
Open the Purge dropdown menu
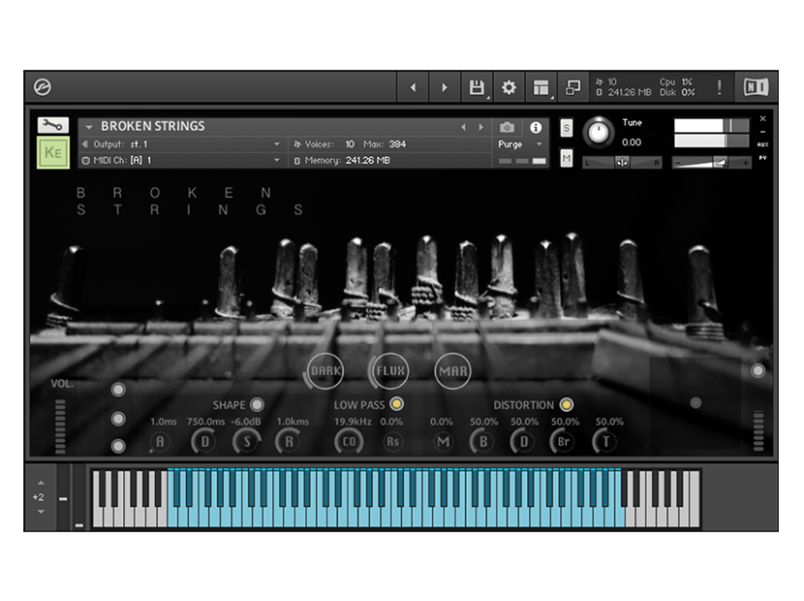click(520, 144)
